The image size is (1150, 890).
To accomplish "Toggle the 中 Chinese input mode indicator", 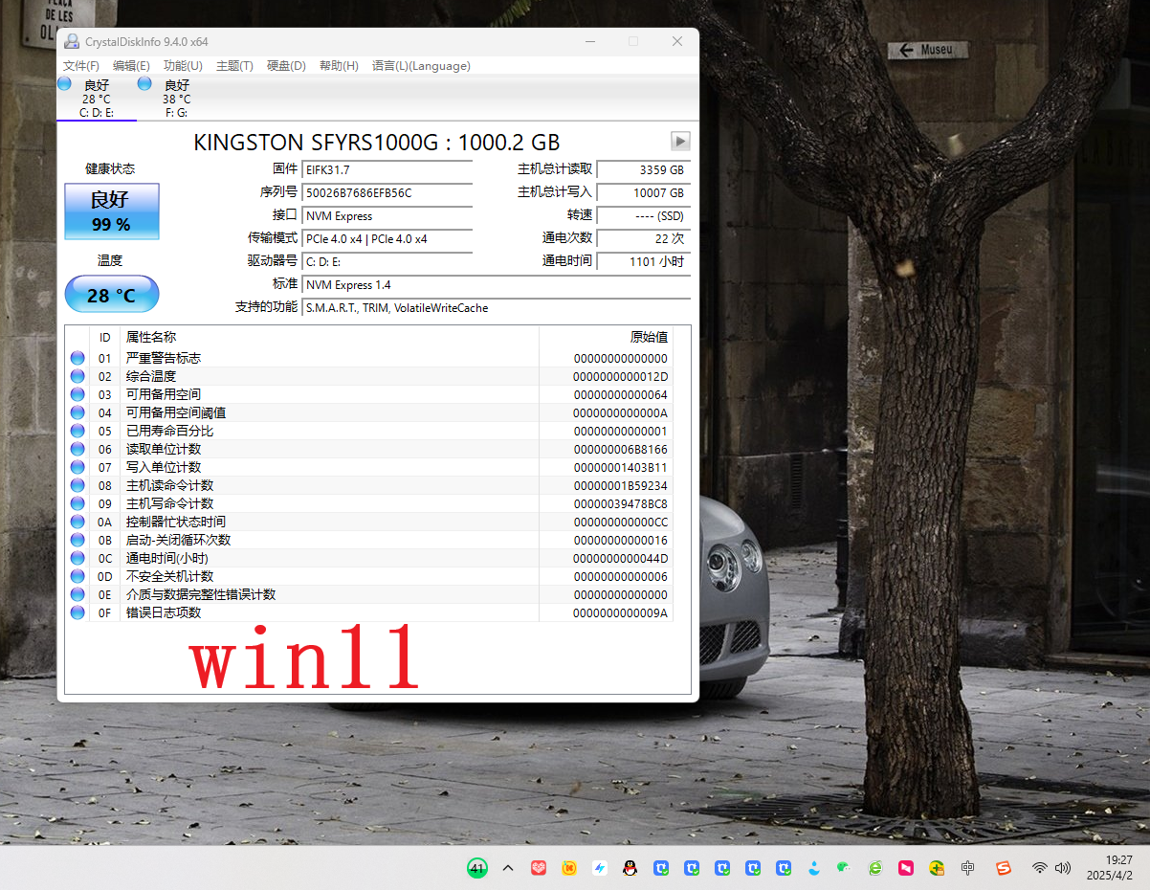I will coord(968,868).
